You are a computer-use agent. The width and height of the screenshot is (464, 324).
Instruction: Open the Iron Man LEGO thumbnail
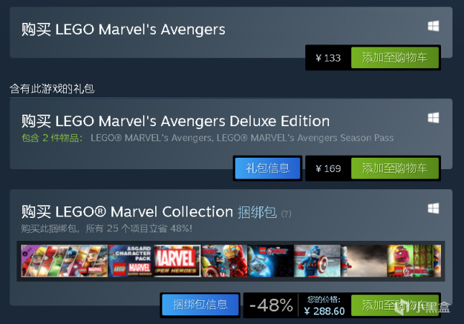[x=223, y=262]
